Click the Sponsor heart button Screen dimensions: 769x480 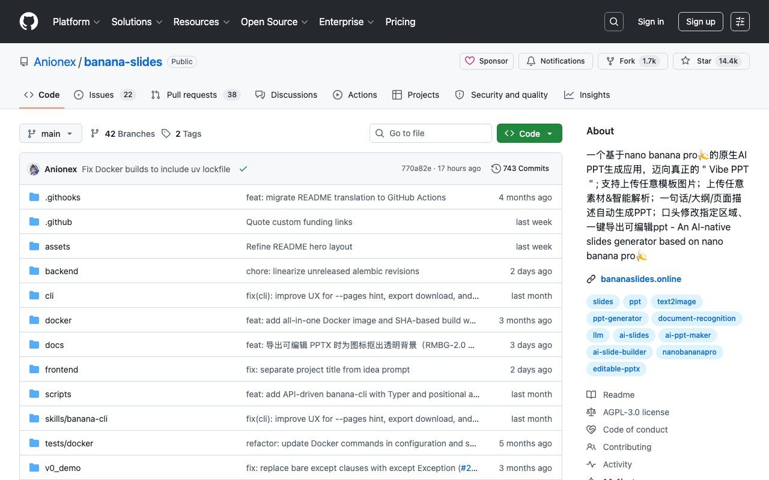click(487, 61)
